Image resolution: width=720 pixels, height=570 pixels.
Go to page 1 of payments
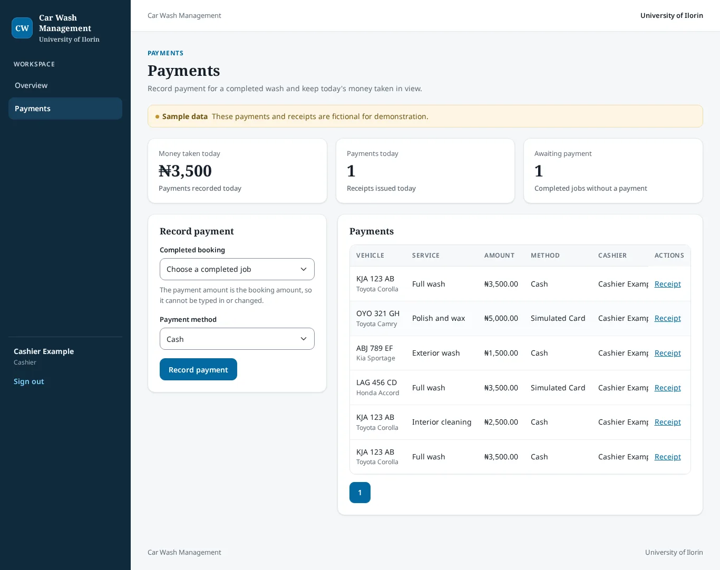pos(360,493)
